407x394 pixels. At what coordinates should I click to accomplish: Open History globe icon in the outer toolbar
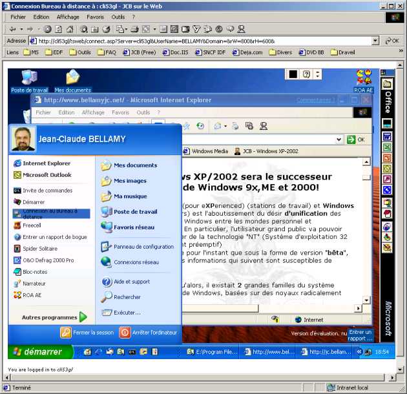pos(106,29)
